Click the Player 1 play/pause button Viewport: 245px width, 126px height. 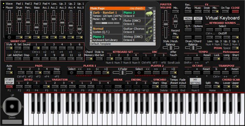pyautogui.click(x=106, y=73)
